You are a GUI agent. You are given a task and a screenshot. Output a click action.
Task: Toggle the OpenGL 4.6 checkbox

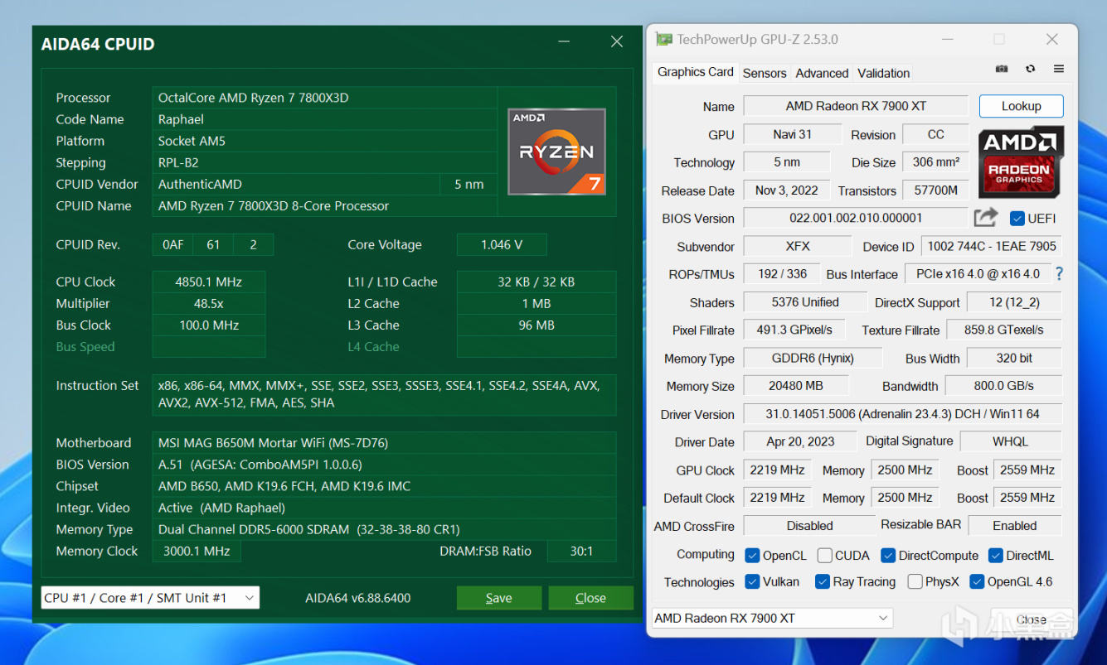click(977, 582)
